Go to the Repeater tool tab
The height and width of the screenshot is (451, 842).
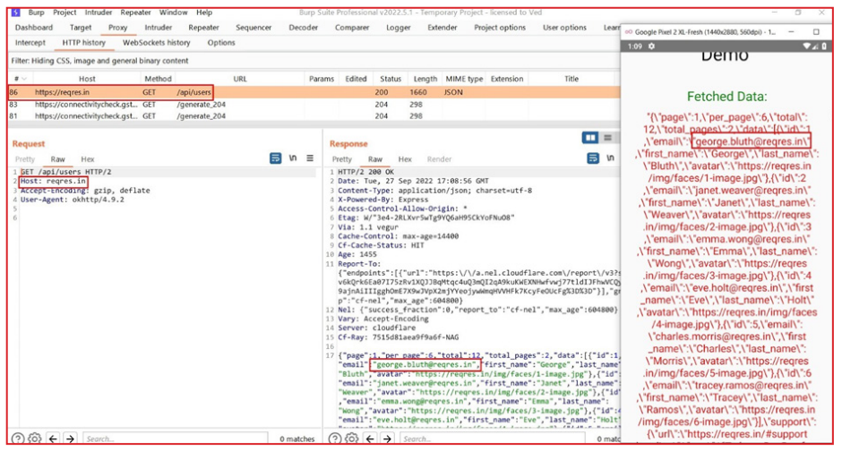point(203,28)
